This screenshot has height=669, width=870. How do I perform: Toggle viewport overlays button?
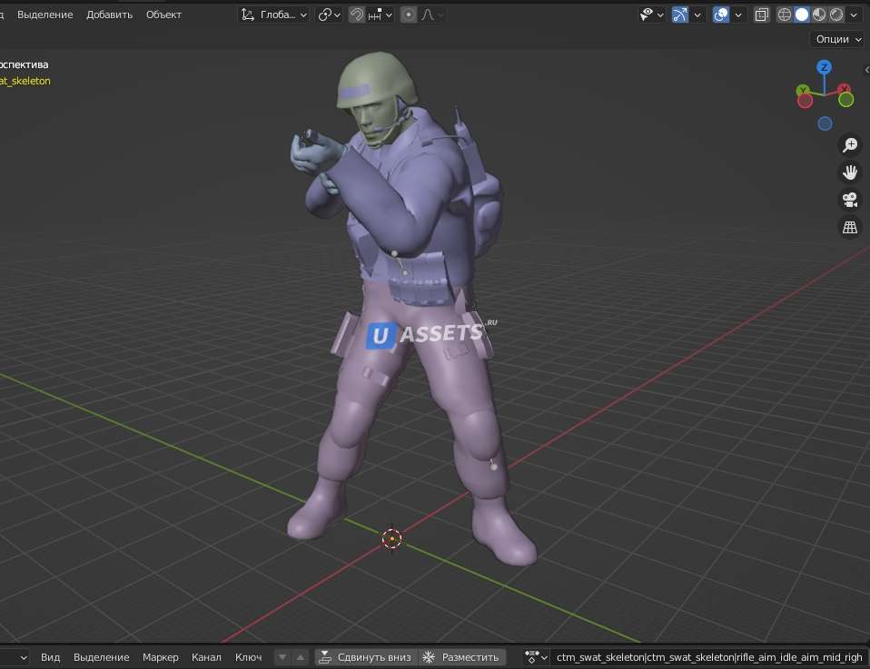pos(721,15)
